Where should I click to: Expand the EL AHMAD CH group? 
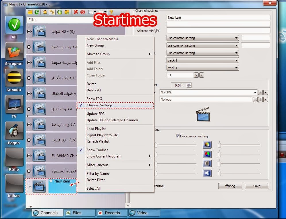29,155
